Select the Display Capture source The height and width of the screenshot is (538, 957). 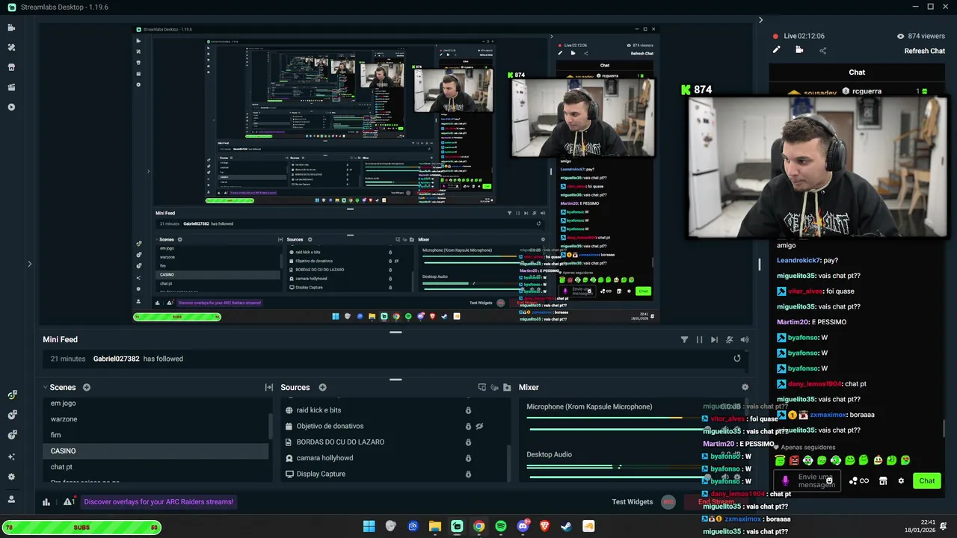pos(321,474)
